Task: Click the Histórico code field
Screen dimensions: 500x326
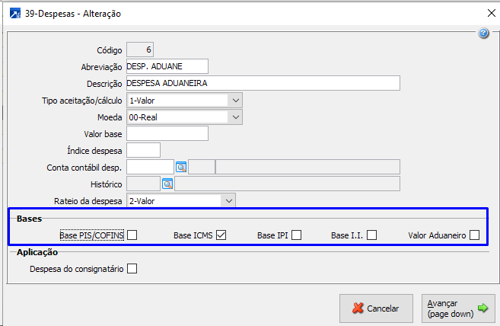Action: tap(144, 184)
